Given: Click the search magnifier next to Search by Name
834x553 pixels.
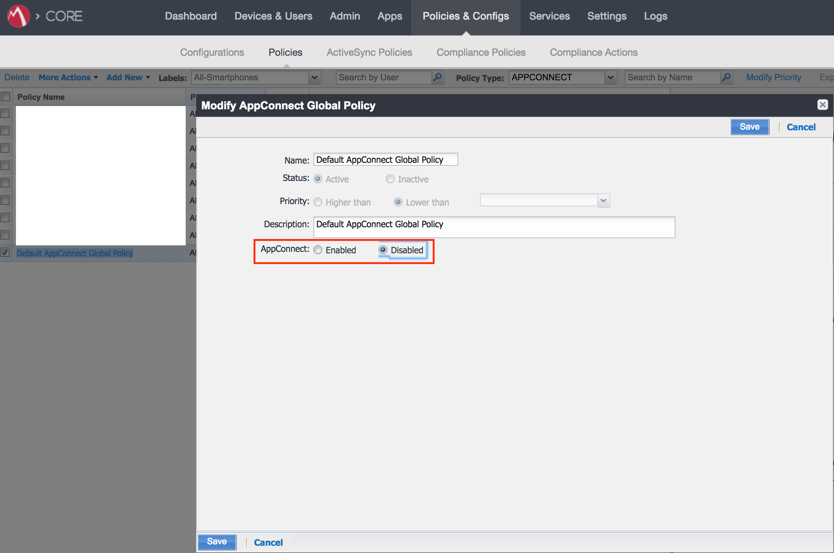Looking at the screenshot, I should pos(726,77).
